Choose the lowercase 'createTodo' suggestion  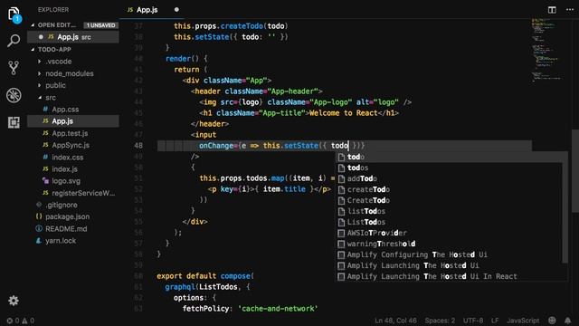click(x=450, y=189)
